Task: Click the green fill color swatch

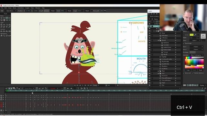Action: 191,35
